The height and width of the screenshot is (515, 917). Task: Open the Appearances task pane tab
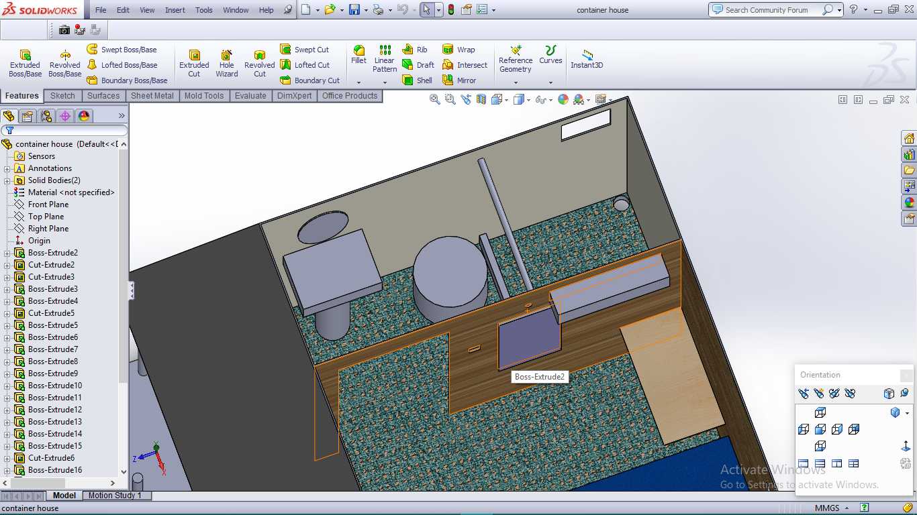coord(909,203)
